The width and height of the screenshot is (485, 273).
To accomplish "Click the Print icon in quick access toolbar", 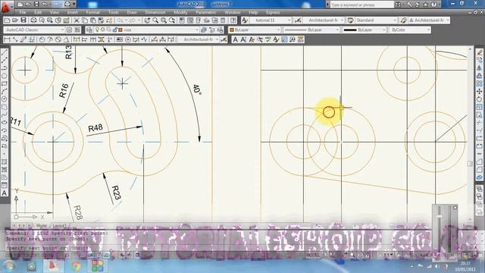I will coord(67,5).
